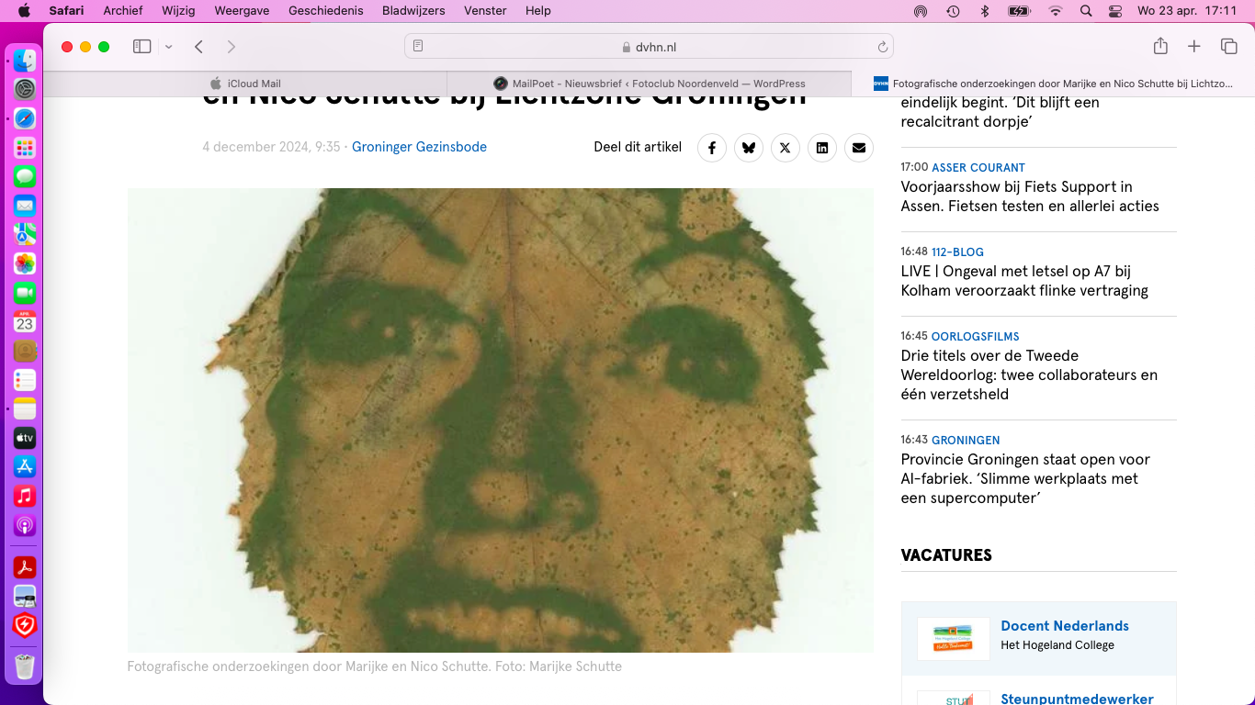Screen dimensions: 1255x705
Task: Open Notes from the Dock
Action: pos(25,409)
